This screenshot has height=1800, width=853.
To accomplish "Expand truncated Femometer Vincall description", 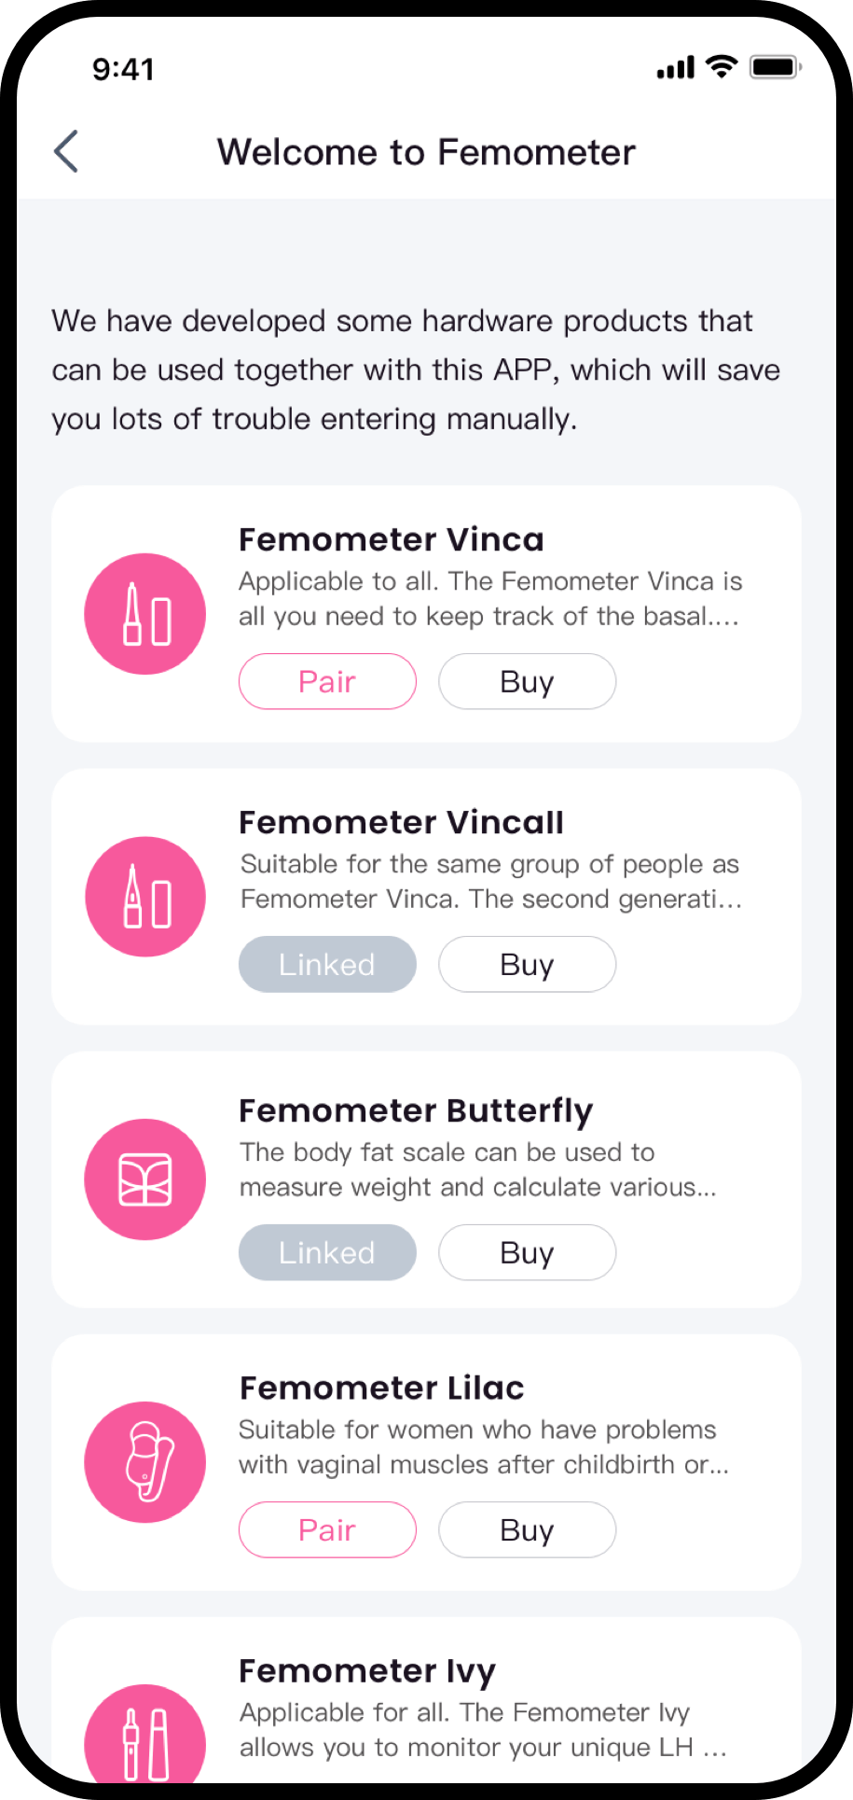I will (x=490, y=882).
